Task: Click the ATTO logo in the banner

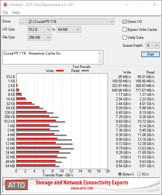Action: click(x=17, y=185)
